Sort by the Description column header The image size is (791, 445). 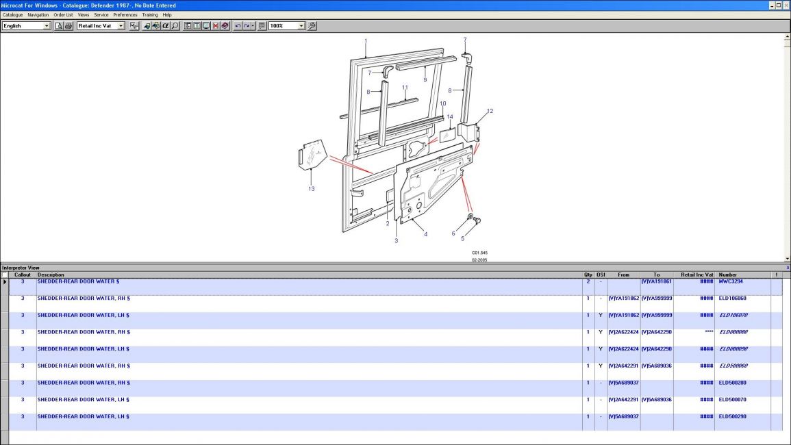point(310,275)
